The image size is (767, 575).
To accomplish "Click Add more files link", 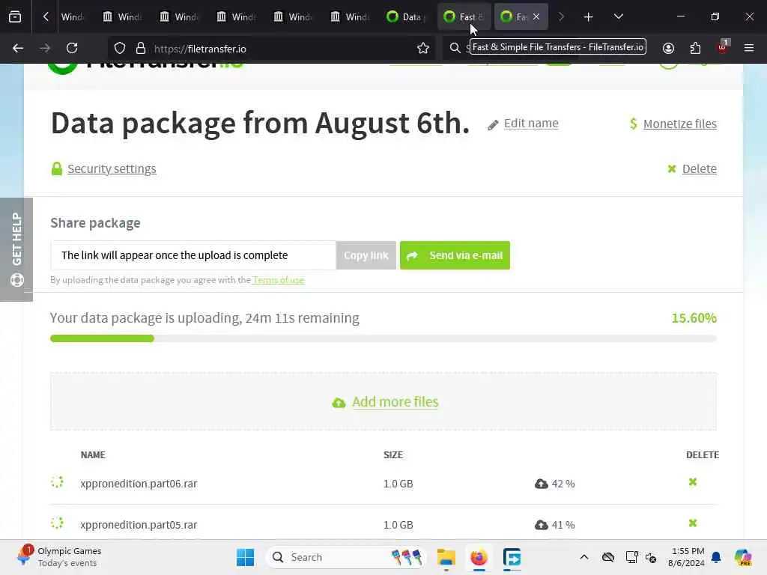I will point(395,402).
